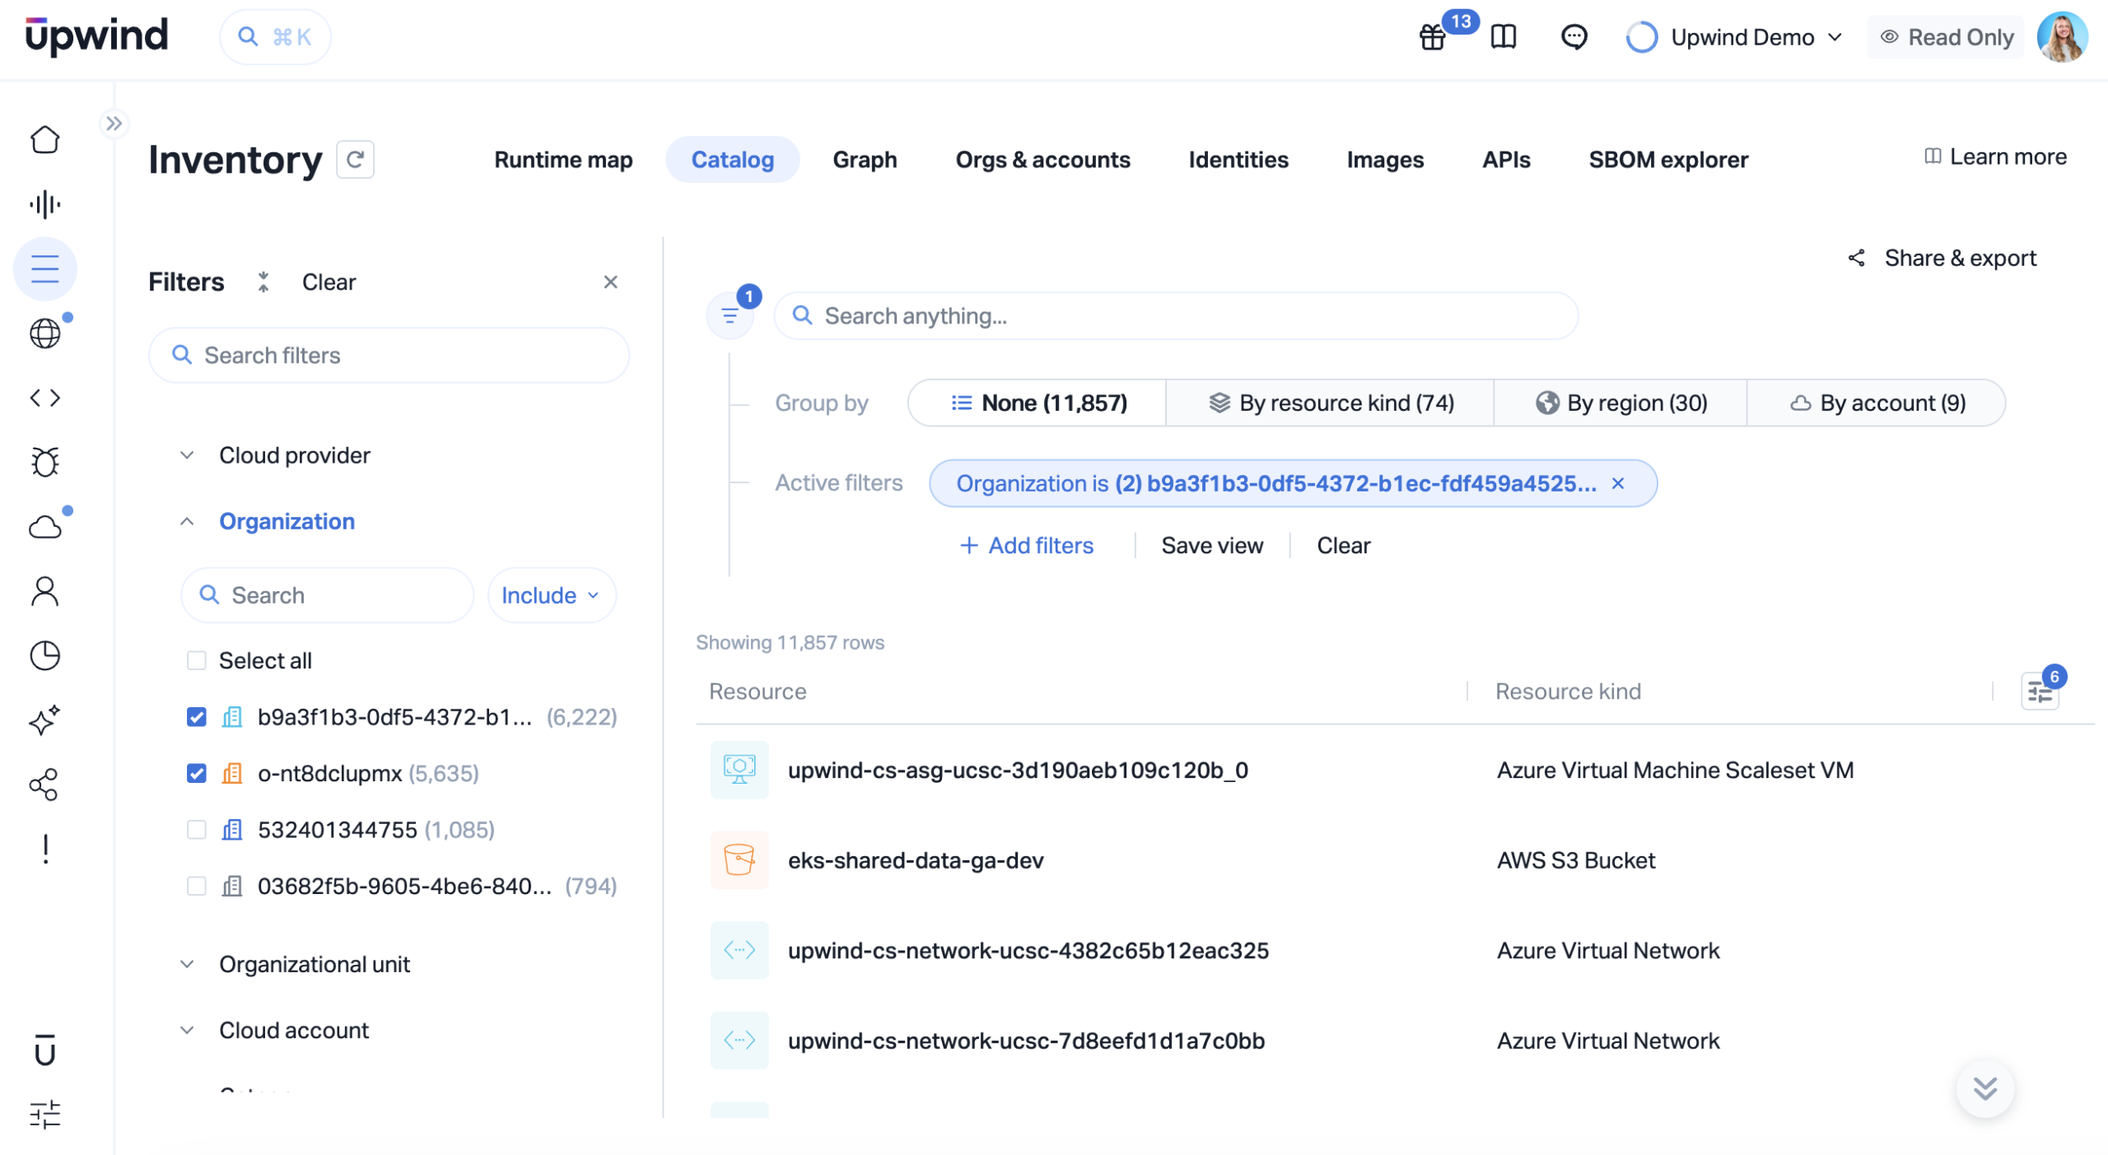Image resolution: width=2108 pixels, height=1155 pixels.
Task: Open the Home icon in sidebar
Action: click(x=45, y=139)
